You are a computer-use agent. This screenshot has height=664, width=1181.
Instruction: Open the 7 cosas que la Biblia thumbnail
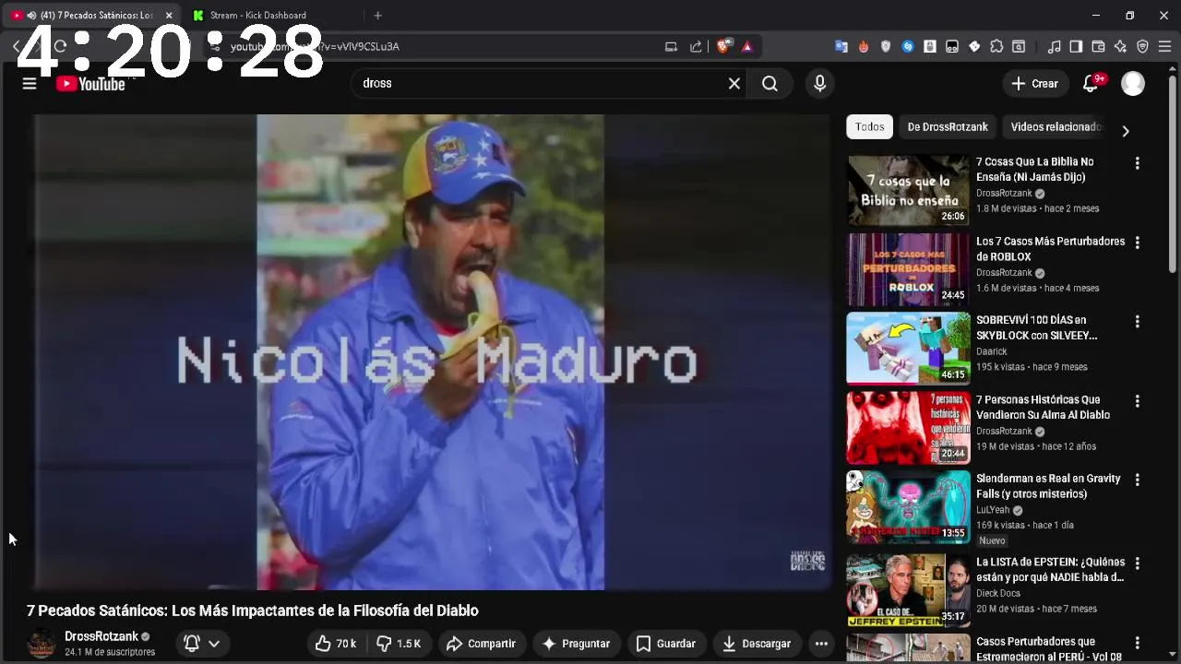pyautogui.click(x=908, y=190)
